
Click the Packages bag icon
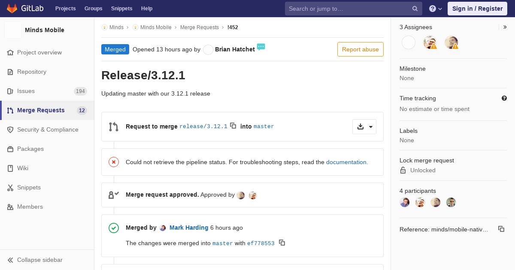pyautogui.click(x=10, y=149)
